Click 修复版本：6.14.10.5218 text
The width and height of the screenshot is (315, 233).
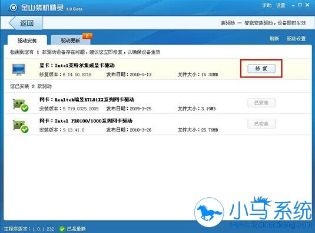click(65, 75)
